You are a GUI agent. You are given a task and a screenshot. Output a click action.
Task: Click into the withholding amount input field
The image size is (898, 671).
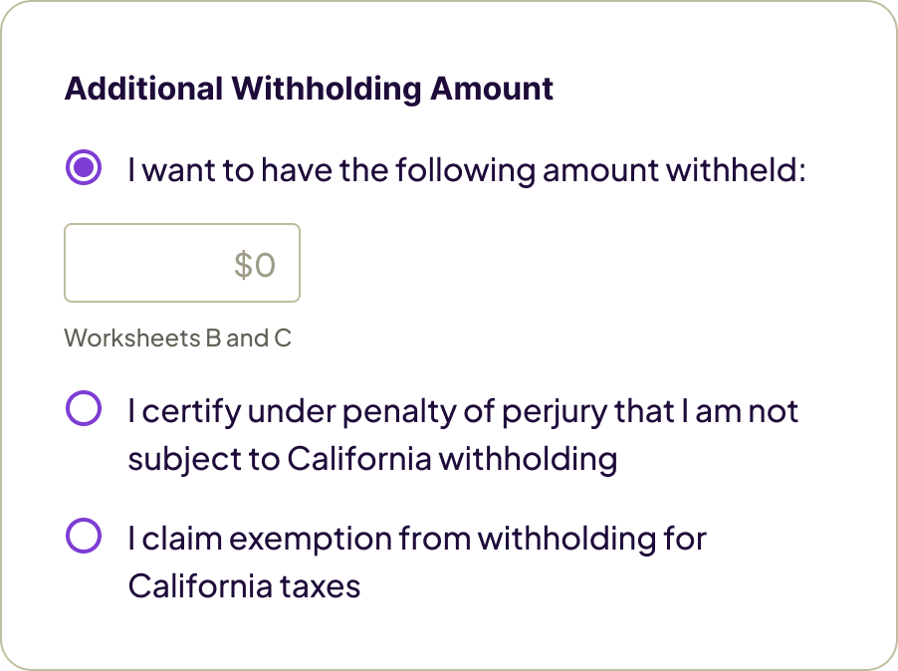(182, 263)
